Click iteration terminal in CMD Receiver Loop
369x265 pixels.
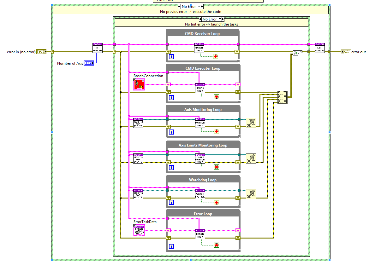click(171, 57)
